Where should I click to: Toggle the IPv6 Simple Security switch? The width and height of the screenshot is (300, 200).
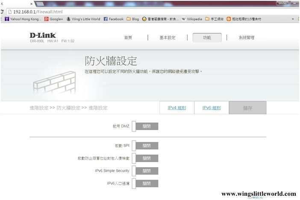(x=145, y=171)
